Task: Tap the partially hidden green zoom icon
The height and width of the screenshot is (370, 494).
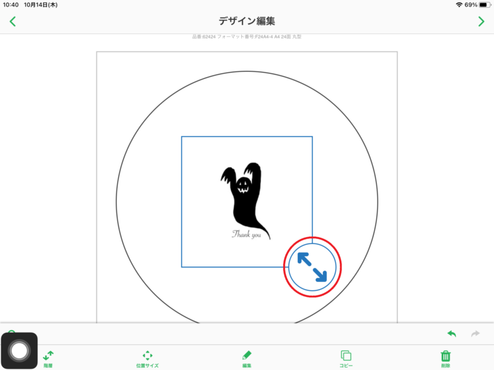Action: (x=12, y=332)
